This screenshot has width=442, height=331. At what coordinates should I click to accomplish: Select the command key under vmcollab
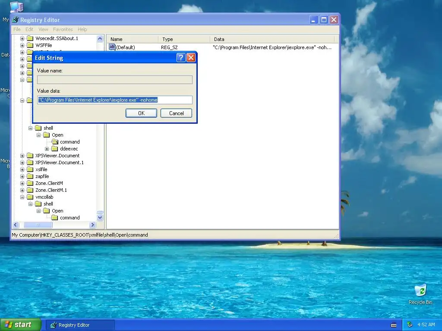coord(69,218)
